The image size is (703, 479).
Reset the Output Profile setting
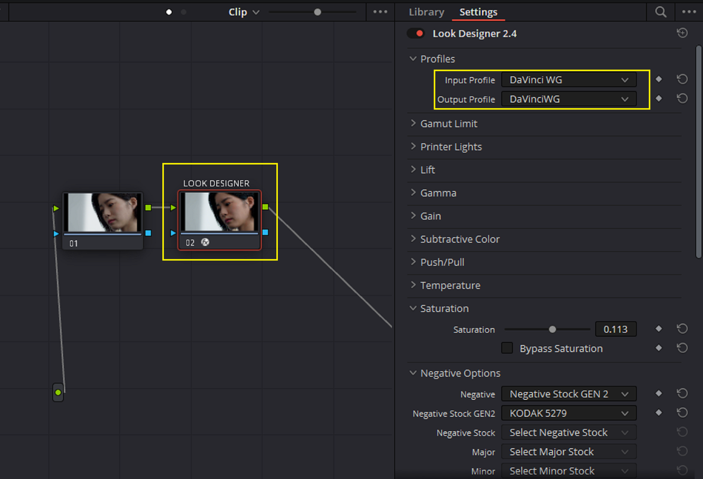point(682,98)
